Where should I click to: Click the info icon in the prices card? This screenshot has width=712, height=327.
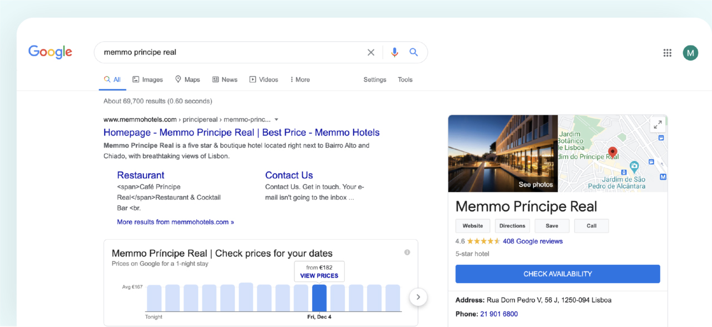click(407, 252)
